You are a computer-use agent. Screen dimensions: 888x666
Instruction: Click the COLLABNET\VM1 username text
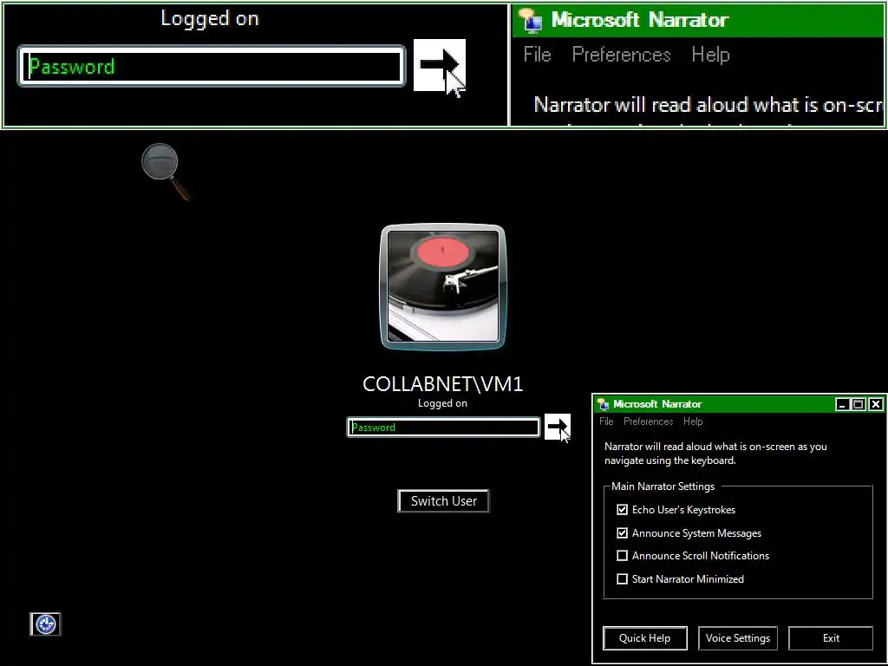443,384
